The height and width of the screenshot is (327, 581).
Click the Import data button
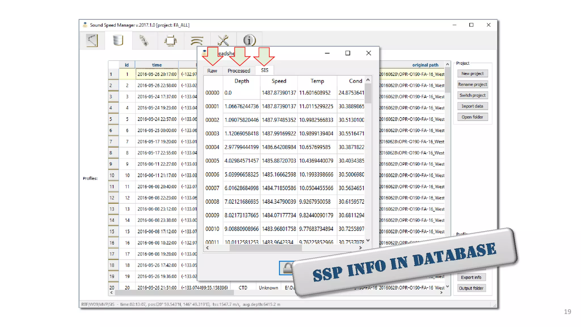coord(472,106)
